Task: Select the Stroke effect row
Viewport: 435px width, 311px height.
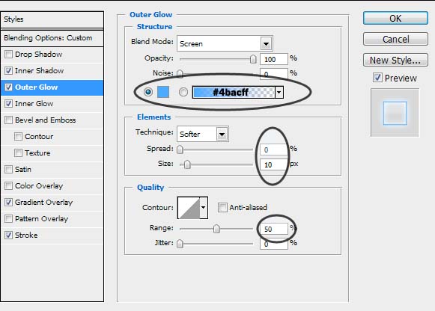Action: coord(52,235)
